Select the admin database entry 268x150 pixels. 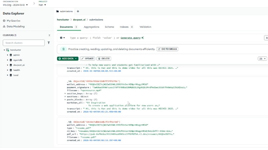pos(16,55)
